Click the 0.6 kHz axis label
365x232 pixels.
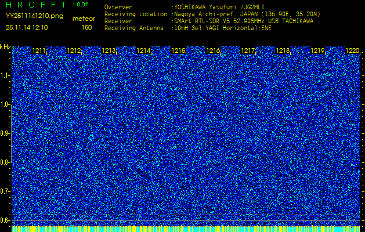point(4,220)
